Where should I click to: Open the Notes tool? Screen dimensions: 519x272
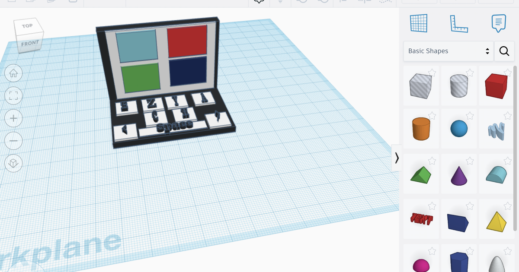498,23
